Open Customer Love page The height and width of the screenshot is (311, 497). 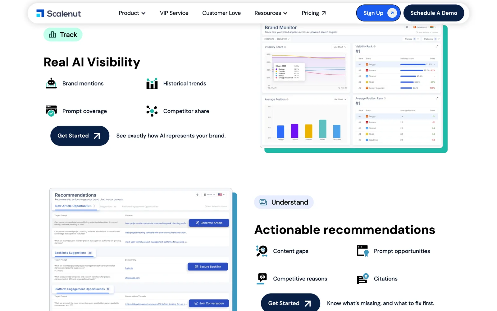(x=221, y=13)
